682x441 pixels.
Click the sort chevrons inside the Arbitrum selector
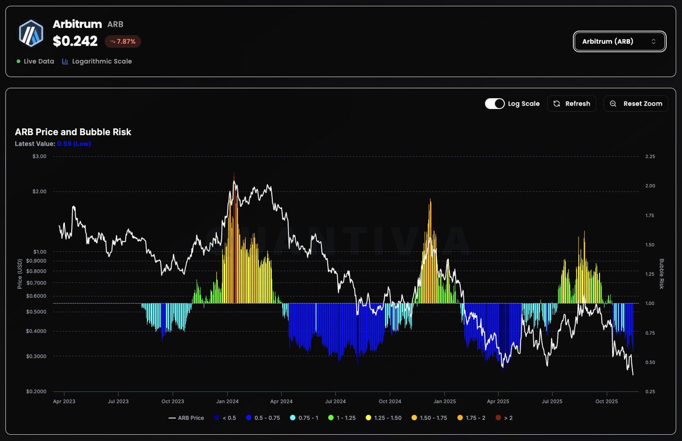coord(654,41)
